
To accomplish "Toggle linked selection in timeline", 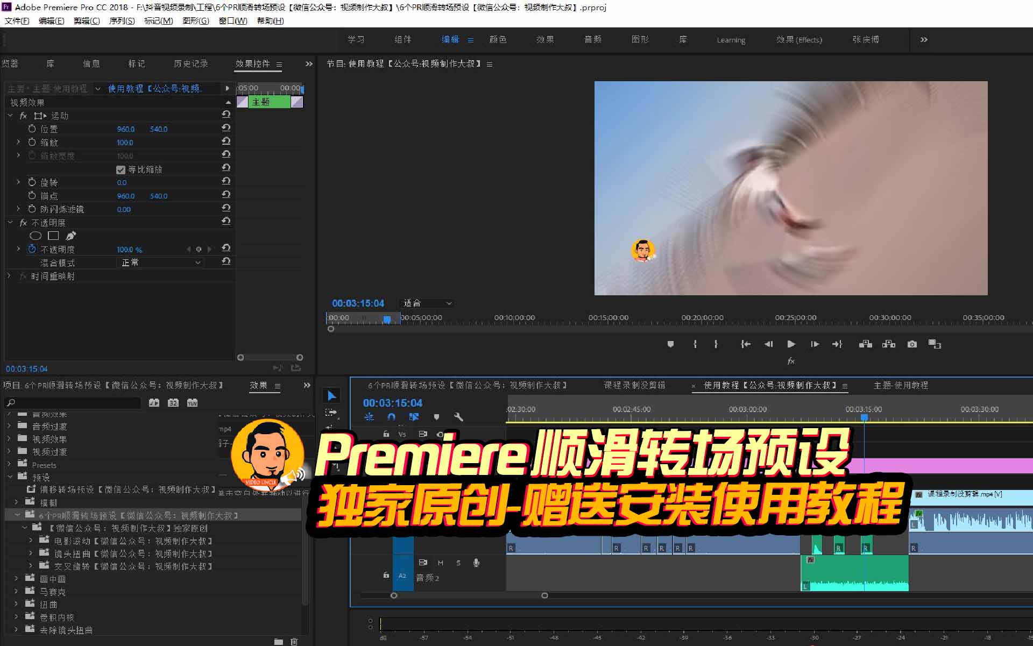I will (x=414, y=417).
